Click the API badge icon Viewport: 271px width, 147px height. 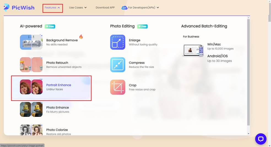tap(124, 8)
